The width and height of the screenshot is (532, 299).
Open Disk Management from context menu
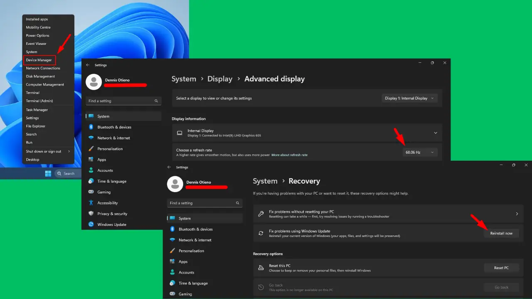pos(40,76)
